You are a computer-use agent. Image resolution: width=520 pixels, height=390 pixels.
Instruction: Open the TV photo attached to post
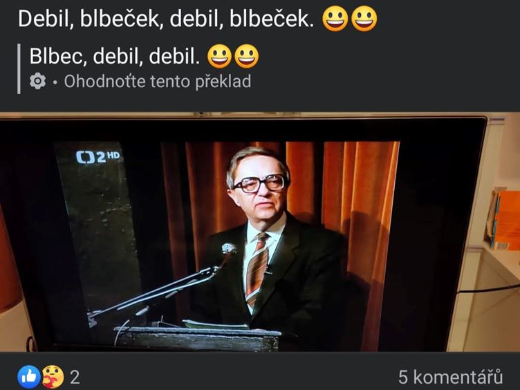pos(260,232)
